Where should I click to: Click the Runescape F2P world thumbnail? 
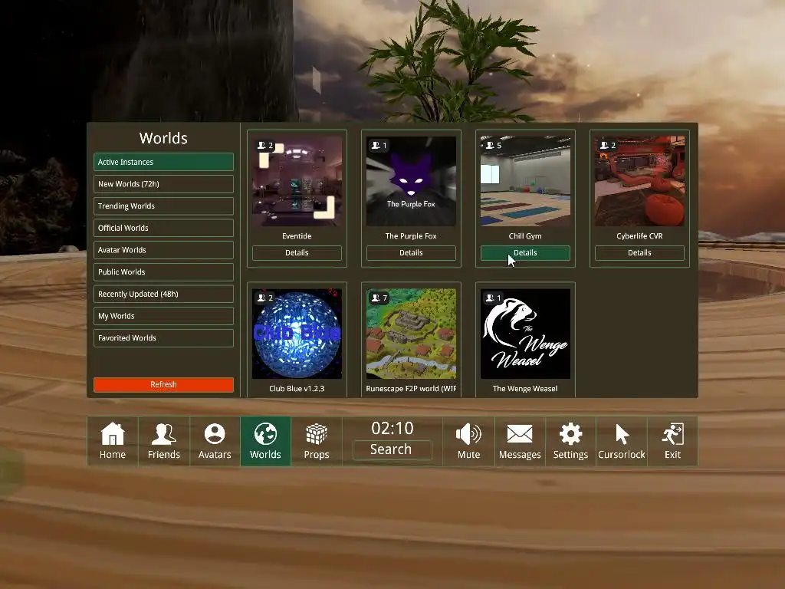coord(411,334)
